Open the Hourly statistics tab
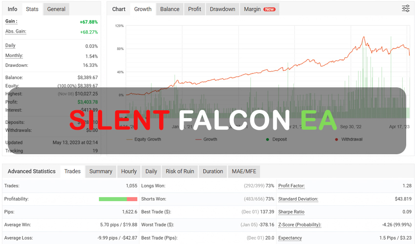 [129, 171]
